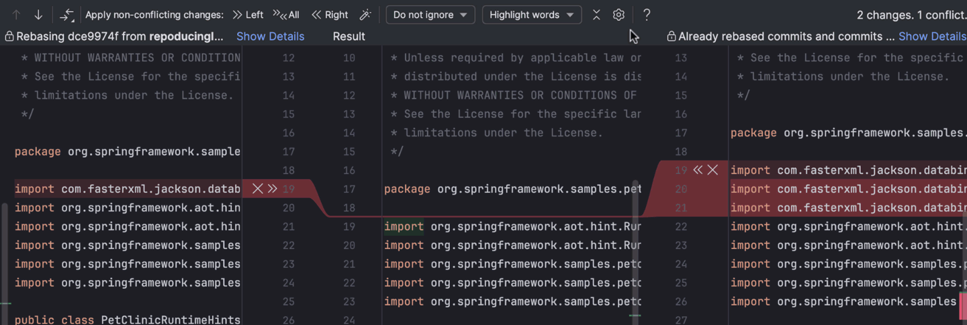Go to previous difference using up arrow
Viewport: 967px width, 325px height.
coord(17,15)
